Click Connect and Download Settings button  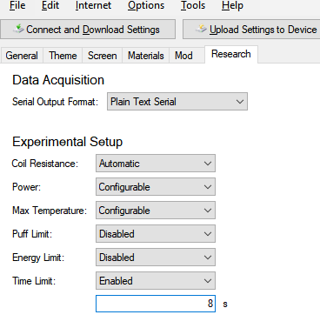point(88,30)
